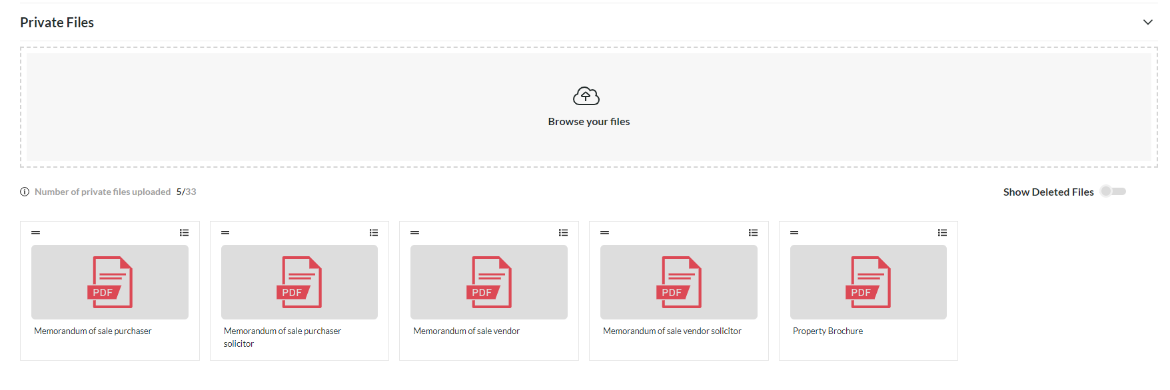1170x390 pixels.
Task: Select file name 'Property Brochure'
Action: point(828,331)
